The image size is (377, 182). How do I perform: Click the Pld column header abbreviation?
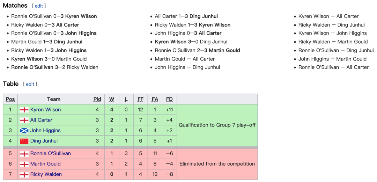pyautogui.click(x=97, y=99)
